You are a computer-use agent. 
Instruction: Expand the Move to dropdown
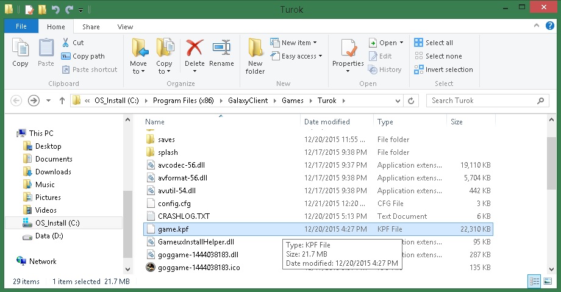(x=138, y=71)
